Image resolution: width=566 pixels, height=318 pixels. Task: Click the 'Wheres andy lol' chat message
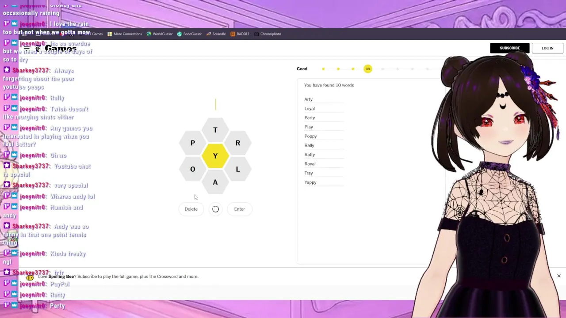coord(73,197)
